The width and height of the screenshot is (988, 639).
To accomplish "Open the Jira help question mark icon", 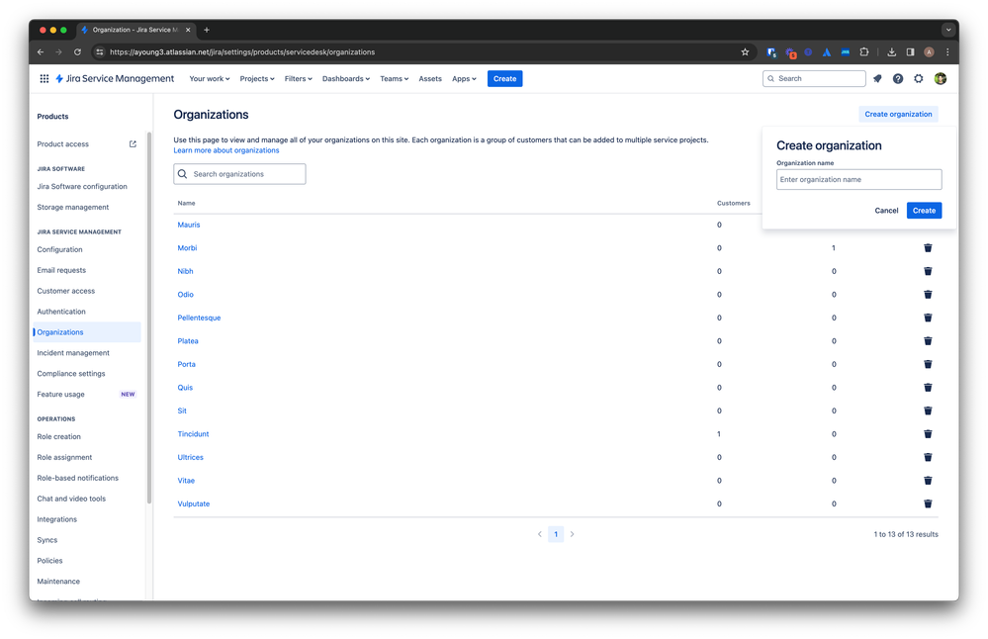I will click(x=898, y=78).
